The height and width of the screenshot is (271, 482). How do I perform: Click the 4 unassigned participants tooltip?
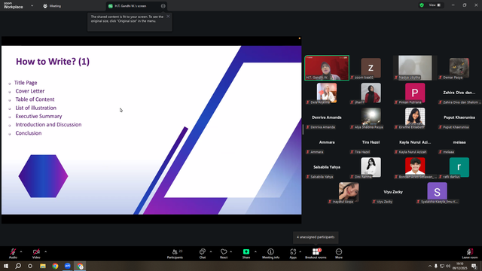tap(316, 237)
